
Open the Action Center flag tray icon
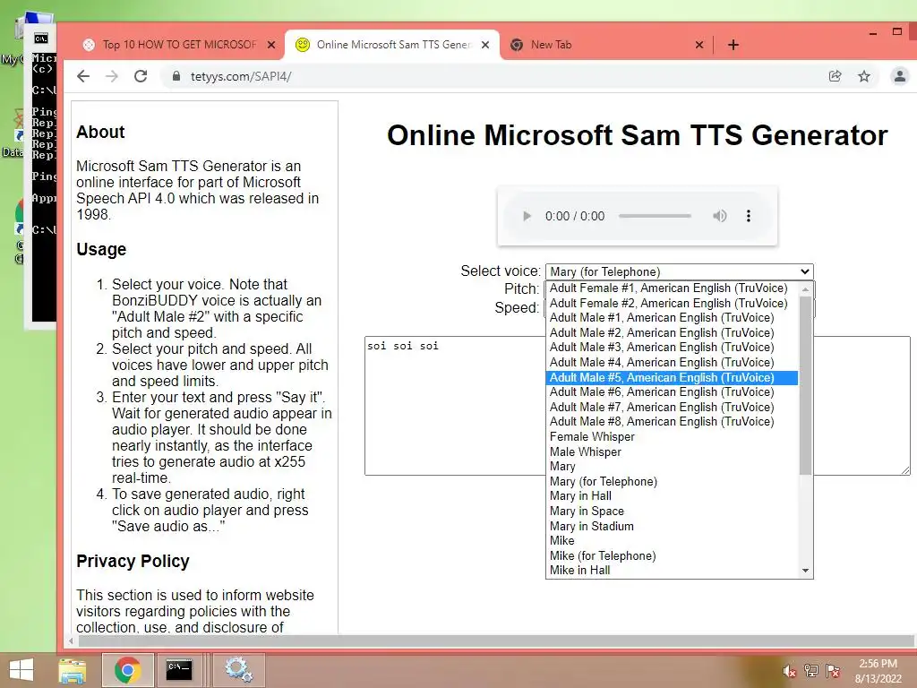point(833,671)
